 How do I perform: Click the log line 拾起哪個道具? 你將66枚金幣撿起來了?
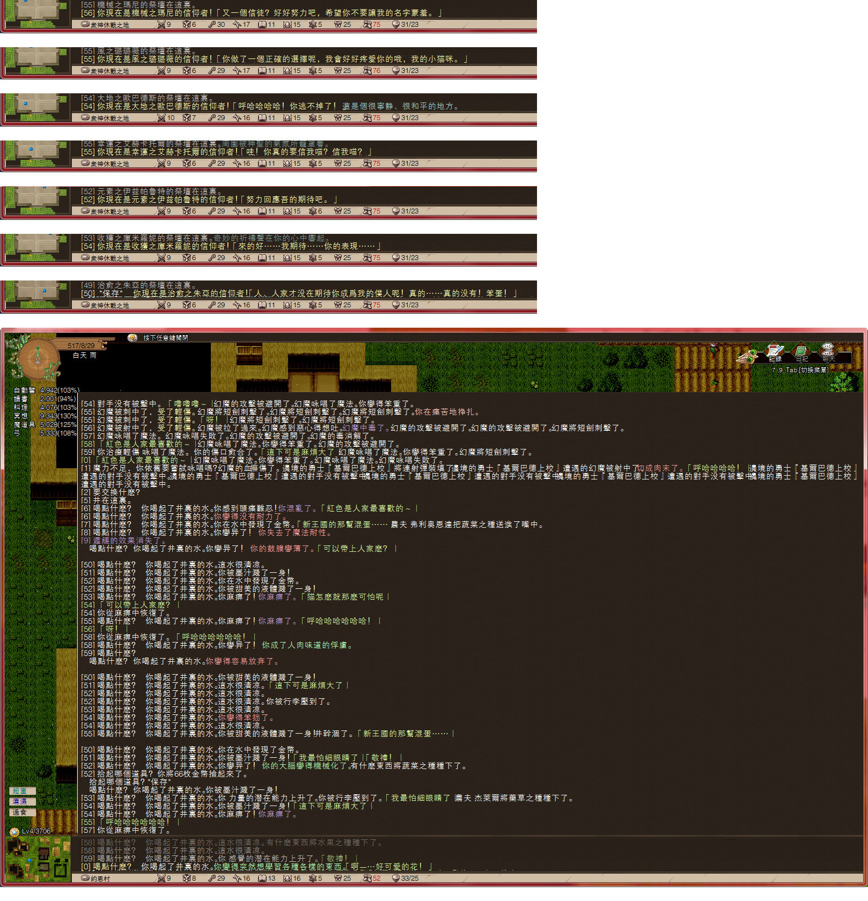click(x=165, y=774)
